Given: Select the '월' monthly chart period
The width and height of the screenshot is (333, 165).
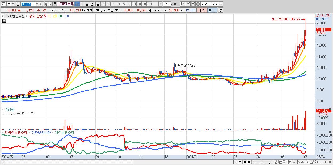Looking at the screenshot, I should coord(87,4).
